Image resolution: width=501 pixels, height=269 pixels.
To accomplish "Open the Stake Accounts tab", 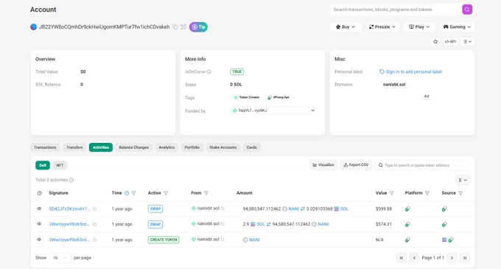I will click(x=223, y=147).
